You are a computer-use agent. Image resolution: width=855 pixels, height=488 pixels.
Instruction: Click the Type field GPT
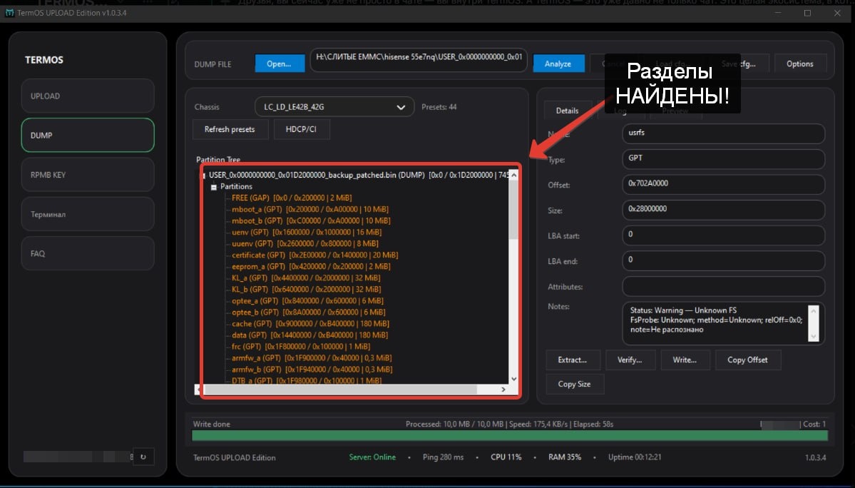point(723,158)
